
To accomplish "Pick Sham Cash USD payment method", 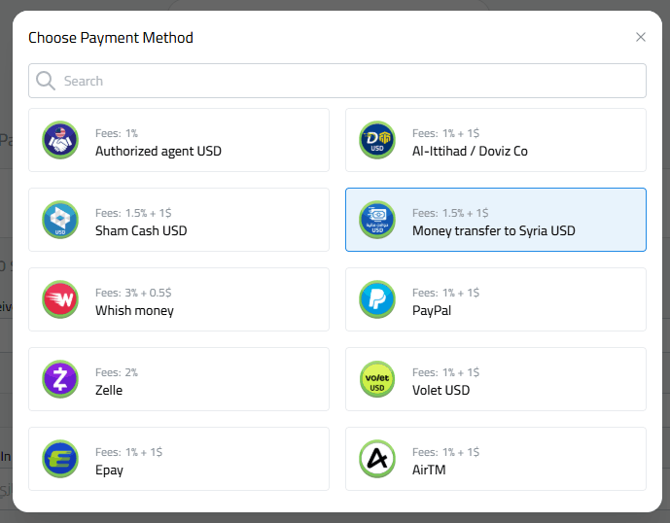I will 179,220.
